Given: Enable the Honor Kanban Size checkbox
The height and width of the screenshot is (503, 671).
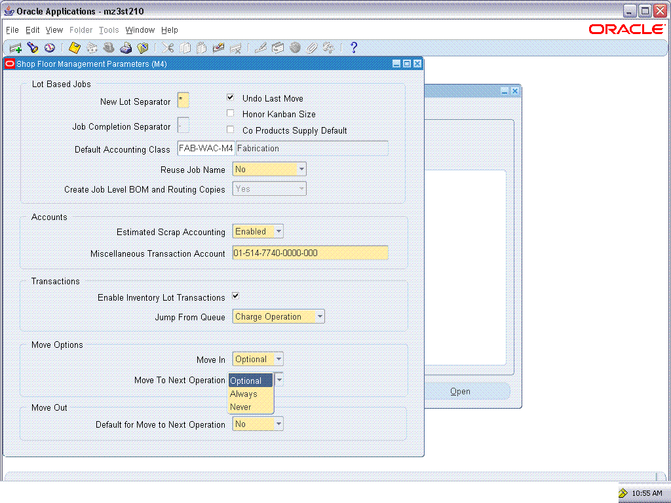Looking at the screenshot, I should coord(230,113).
